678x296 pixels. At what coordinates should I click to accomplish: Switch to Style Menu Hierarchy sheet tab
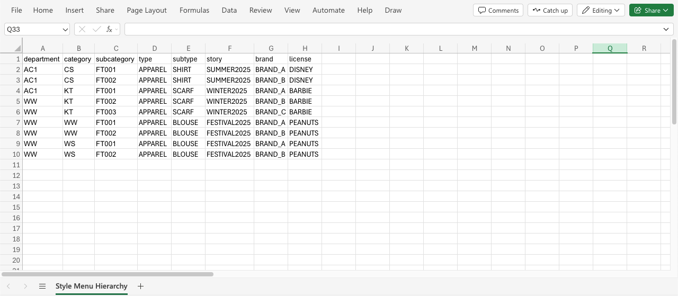click(92, 286)
